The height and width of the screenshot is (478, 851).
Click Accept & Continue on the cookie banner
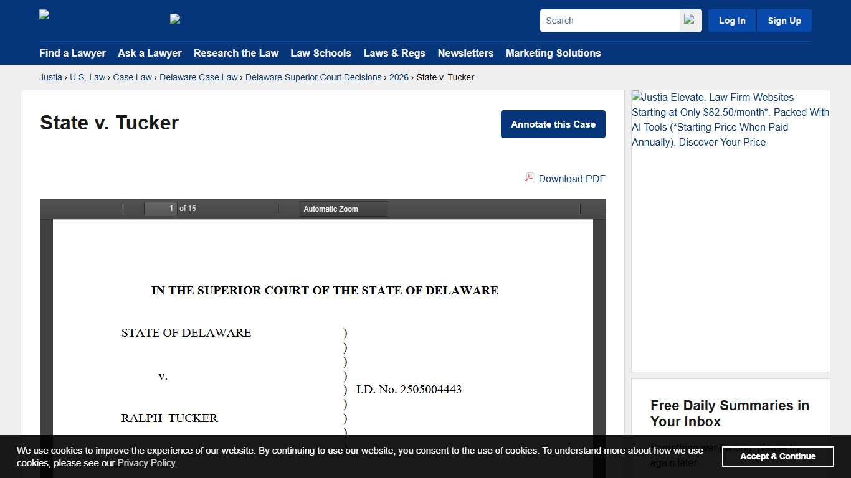coord(777,456)
